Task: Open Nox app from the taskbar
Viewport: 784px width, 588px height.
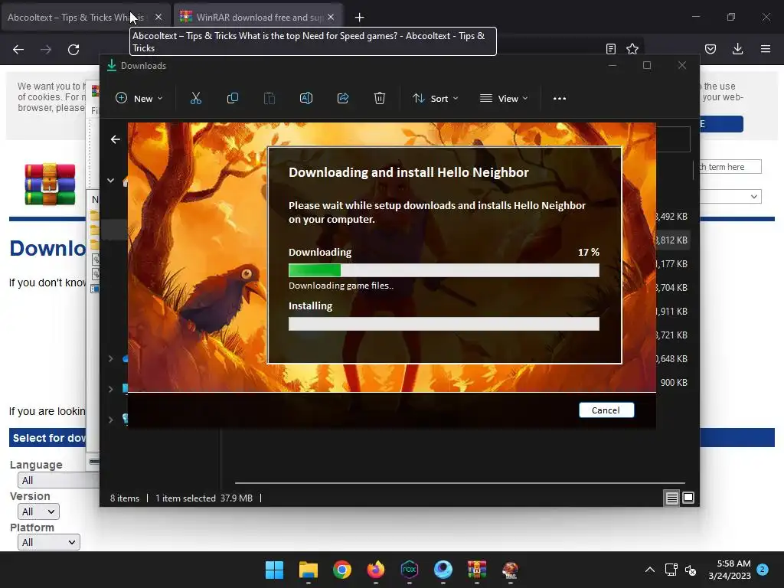Action: pyautogui.click(x=410, y=570)
